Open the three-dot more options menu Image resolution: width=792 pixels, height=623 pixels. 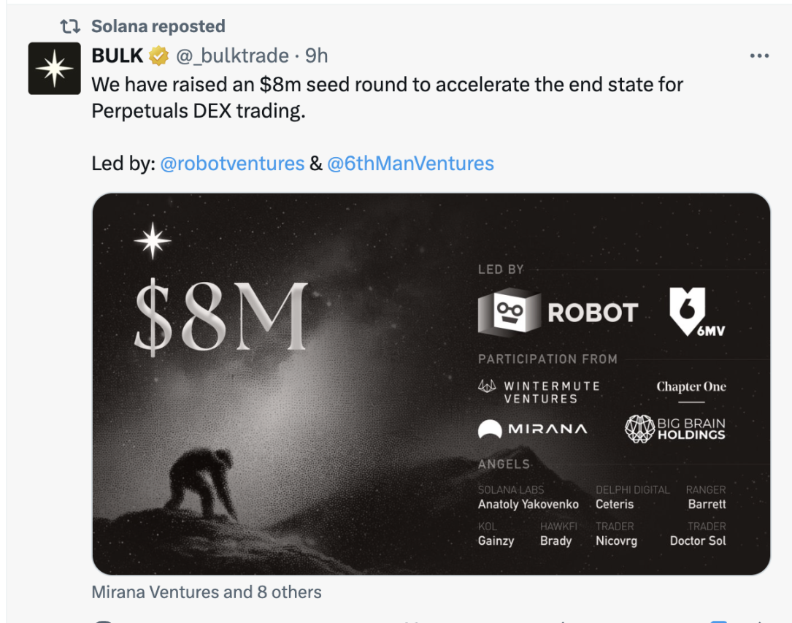coord(759,56)
